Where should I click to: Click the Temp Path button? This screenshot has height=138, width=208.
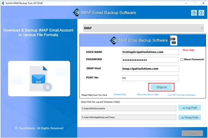(x=189, y=117)
